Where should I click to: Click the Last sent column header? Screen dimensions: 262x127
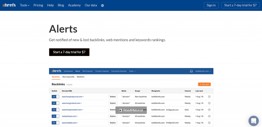pyautogui.click(x=199, y=91)
